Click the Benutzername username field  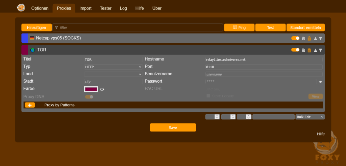(264, 74)
